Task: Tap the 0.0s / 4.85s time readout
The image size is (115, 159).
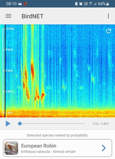Action: 101,124
